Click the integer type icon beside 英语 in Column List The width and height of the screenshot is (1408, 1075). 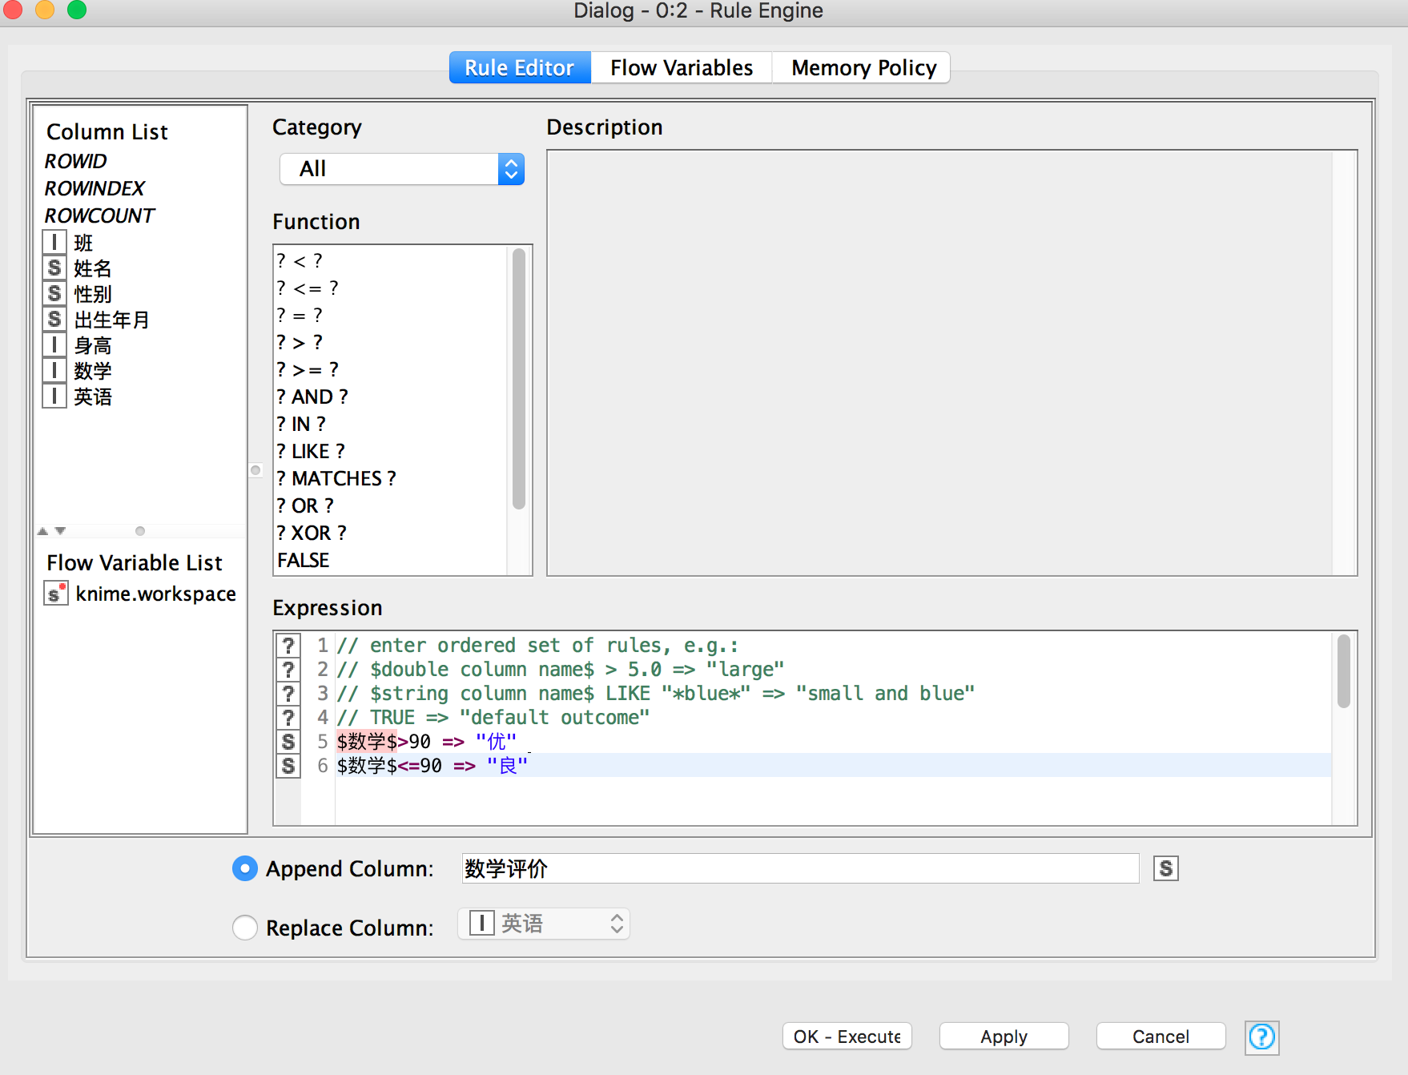[54, 396]
